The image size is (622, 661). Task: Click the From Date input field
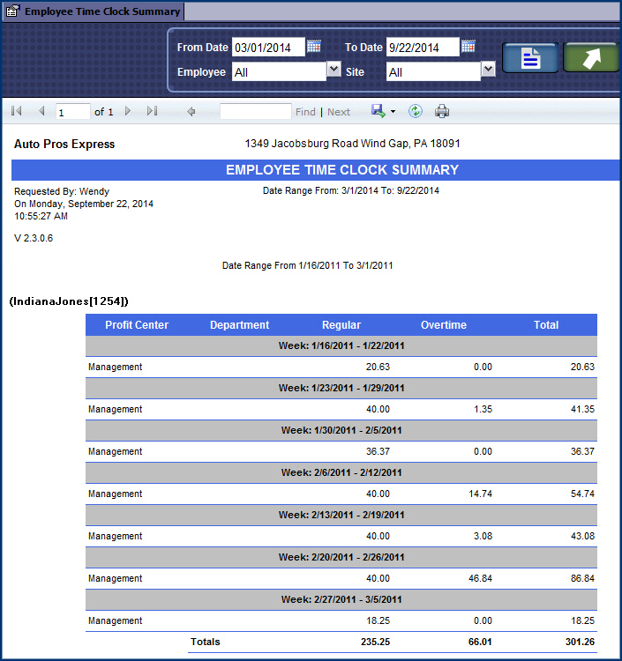tap(267, 48)
